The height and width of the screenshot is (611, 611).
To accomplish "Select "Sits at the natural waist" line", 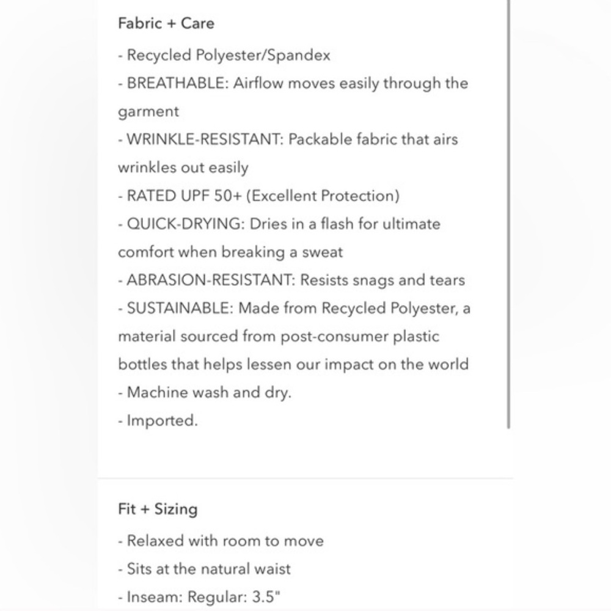I will (x=205, y=569).
